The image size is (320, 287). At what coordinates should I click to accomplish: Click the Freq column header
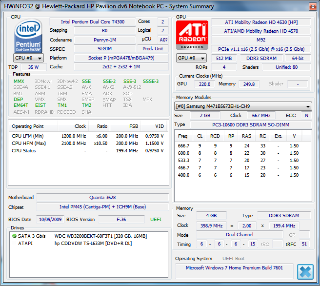tap(183, 136)
